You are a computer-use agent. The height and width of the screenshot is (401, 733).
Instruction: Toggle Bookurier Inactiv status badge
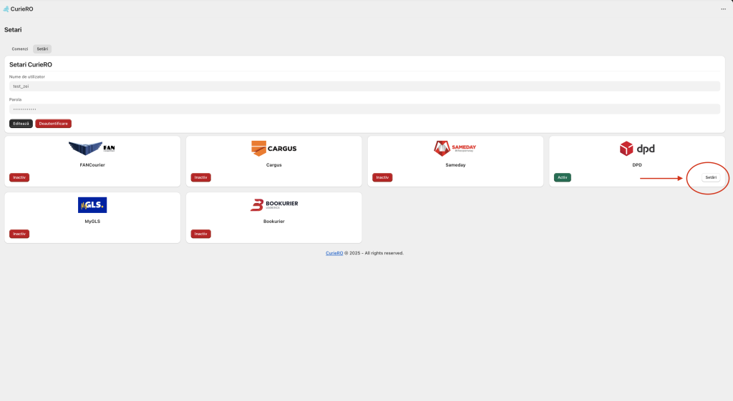click(x=201, y=234)
